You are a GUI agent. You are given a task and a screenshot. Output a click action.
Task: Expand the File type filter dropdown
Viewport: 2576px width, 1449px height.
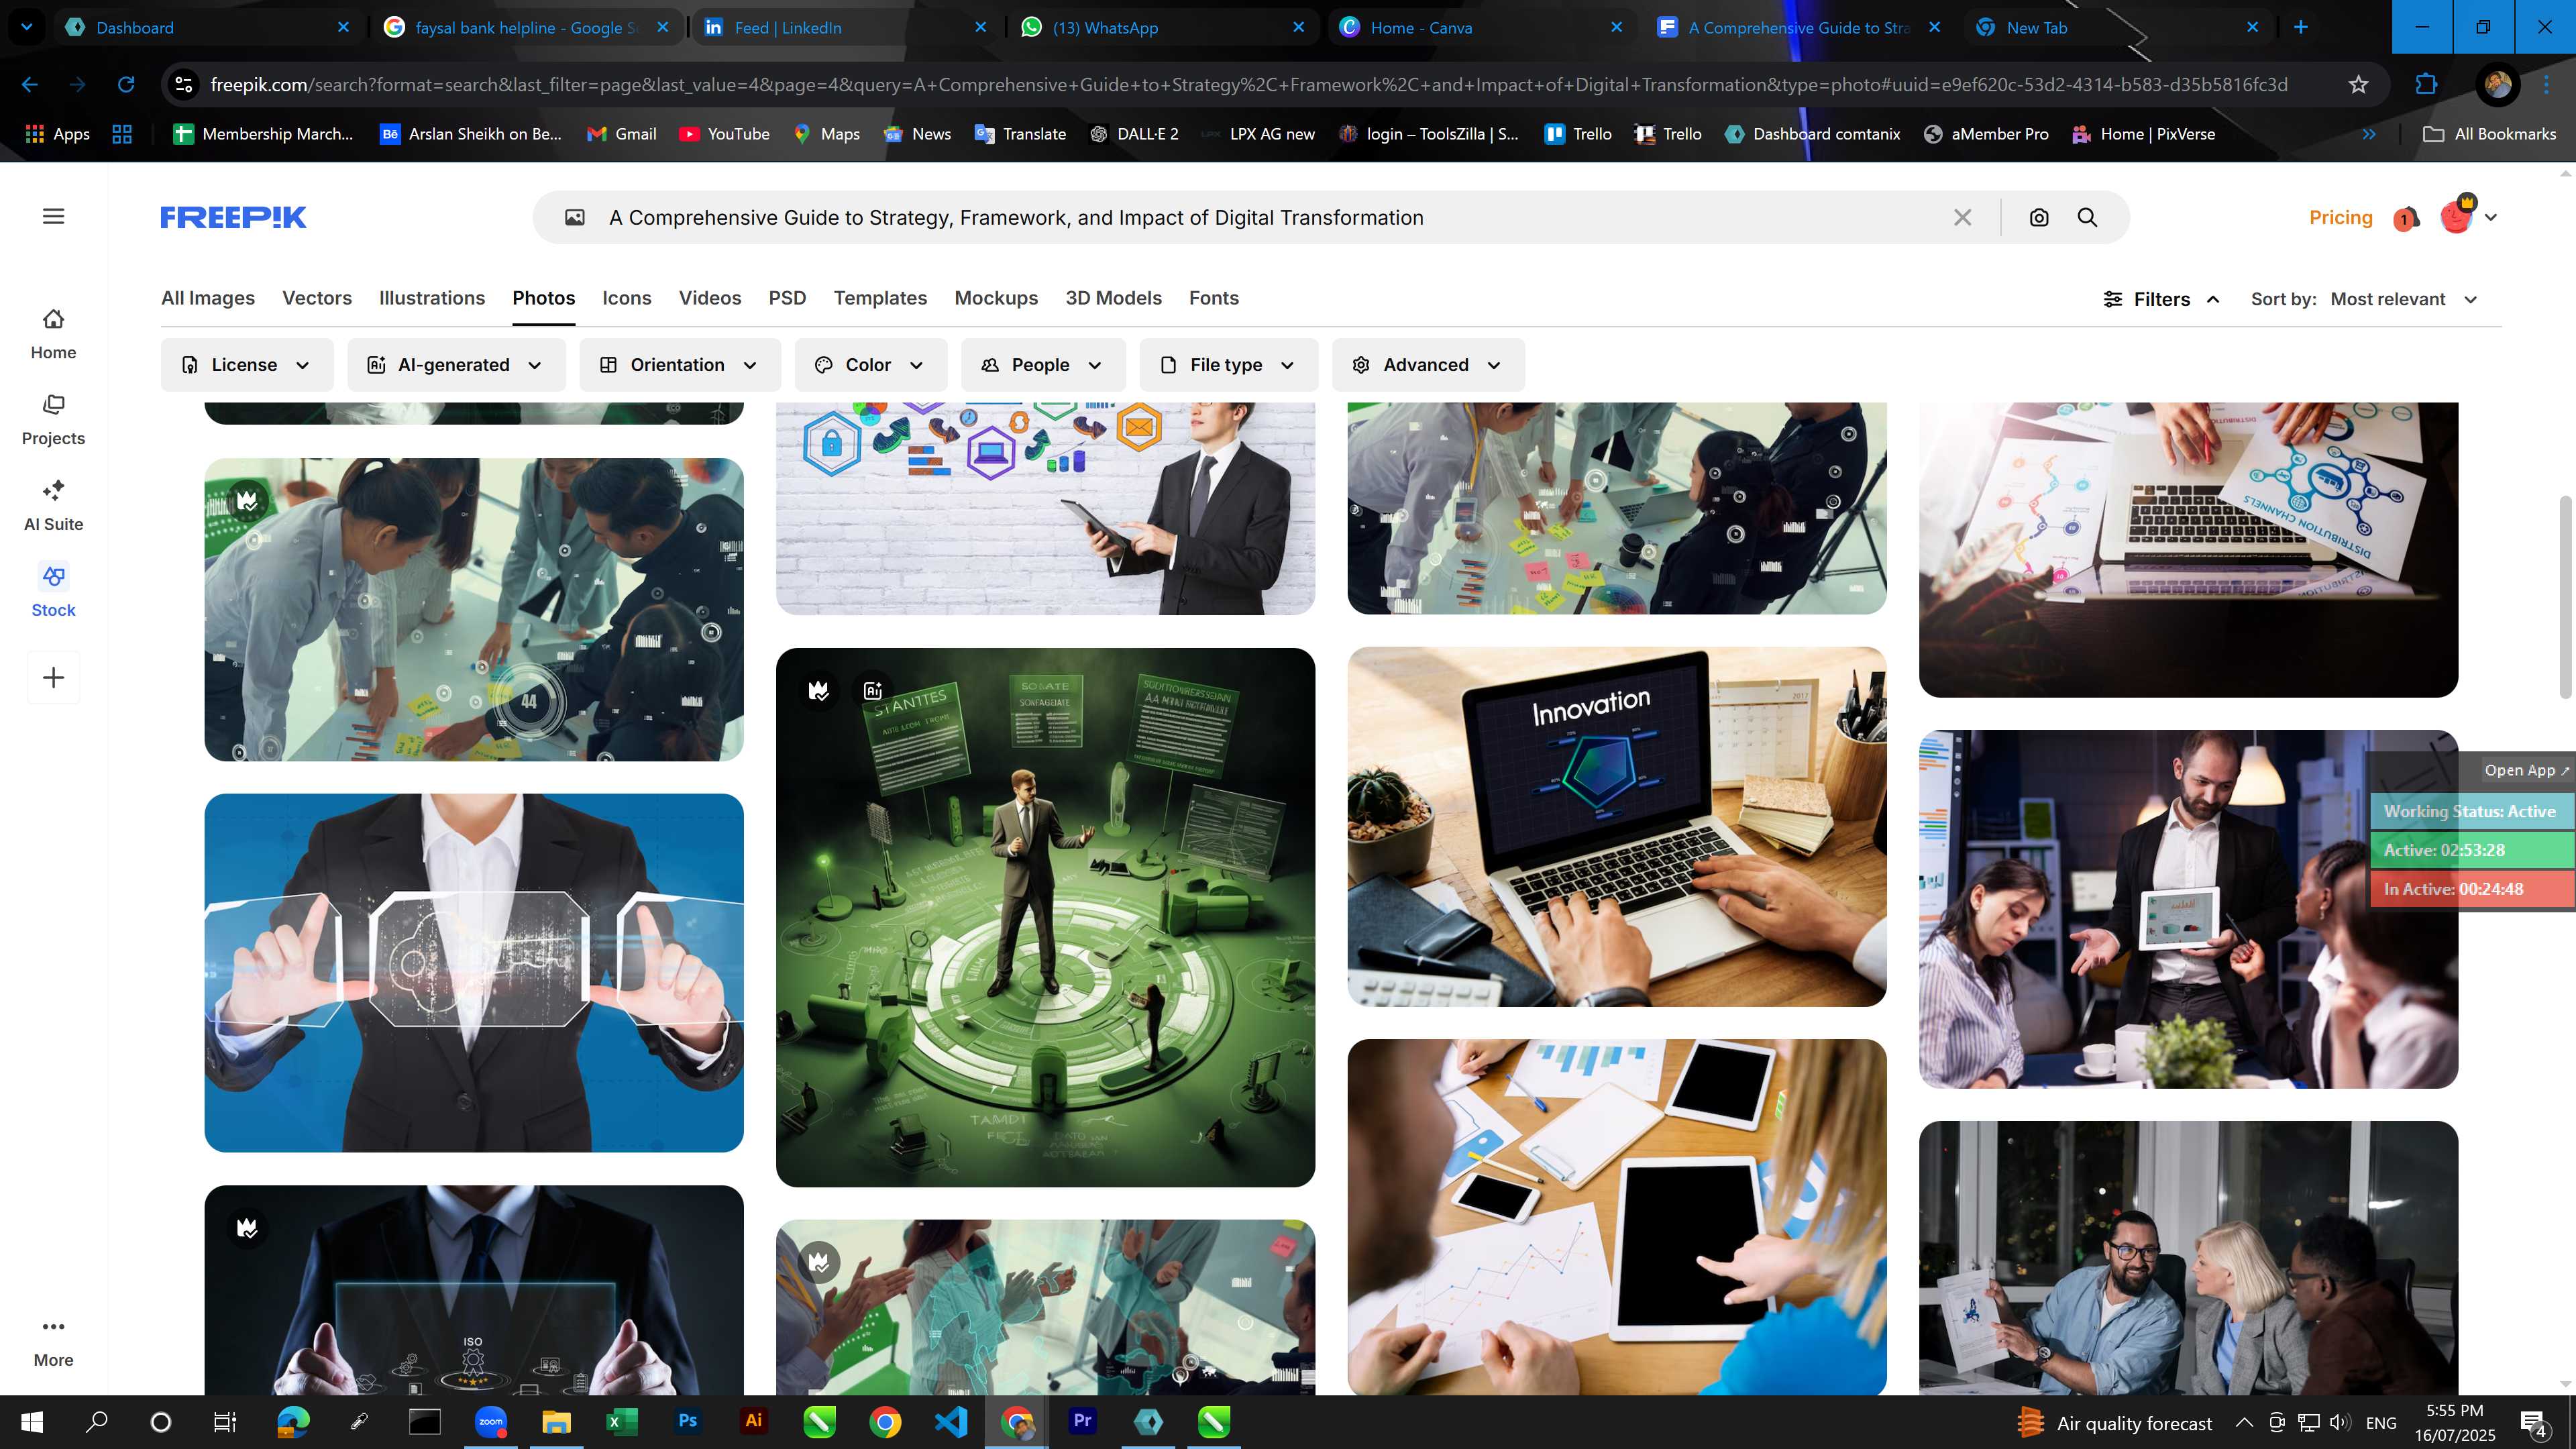pos(1229,365)
